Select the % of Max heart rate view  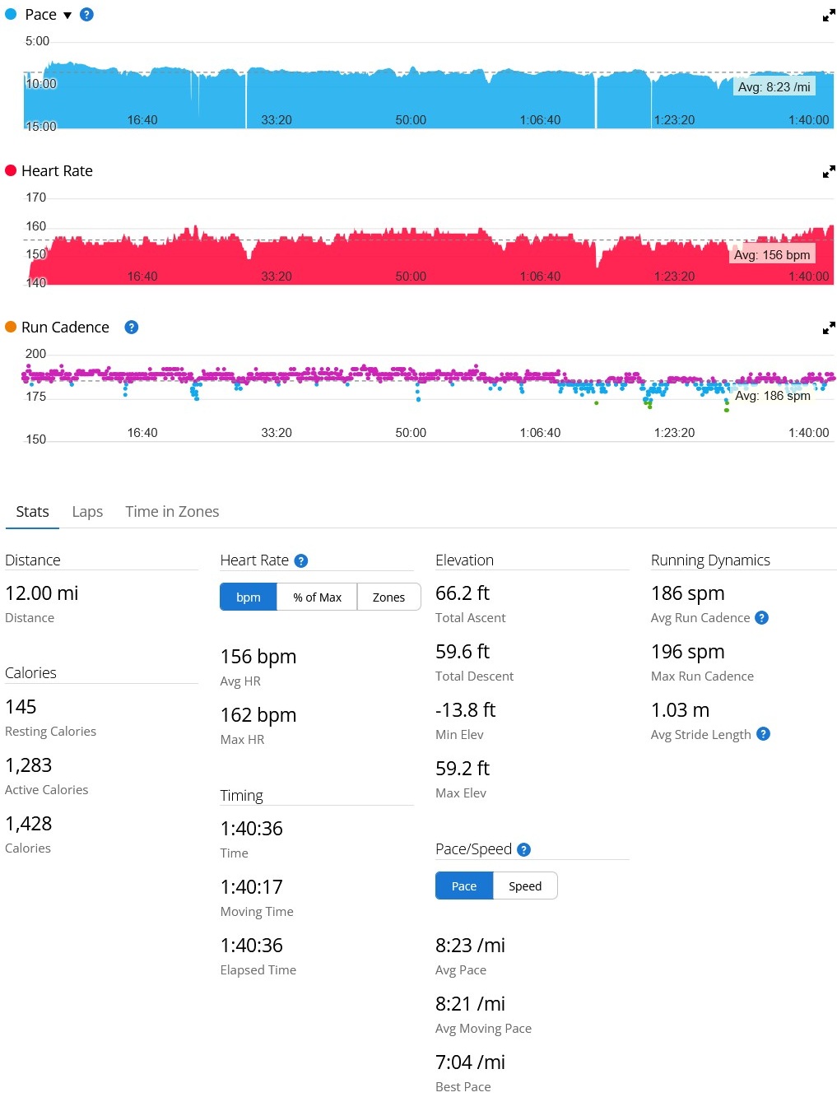pos(318,597)
